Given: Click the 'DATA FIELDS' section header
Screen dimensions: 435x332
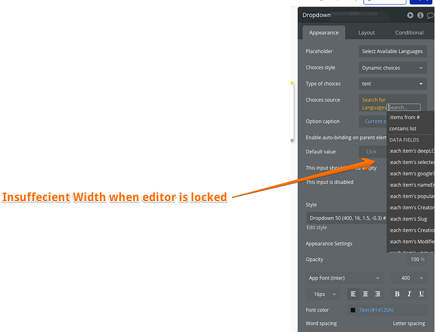Looking at the screenshot, I should (404, 140).
